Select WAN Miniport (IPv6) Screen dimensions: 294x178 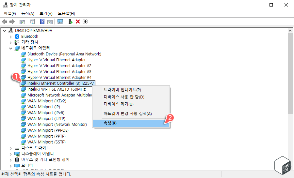coord(46,113)
